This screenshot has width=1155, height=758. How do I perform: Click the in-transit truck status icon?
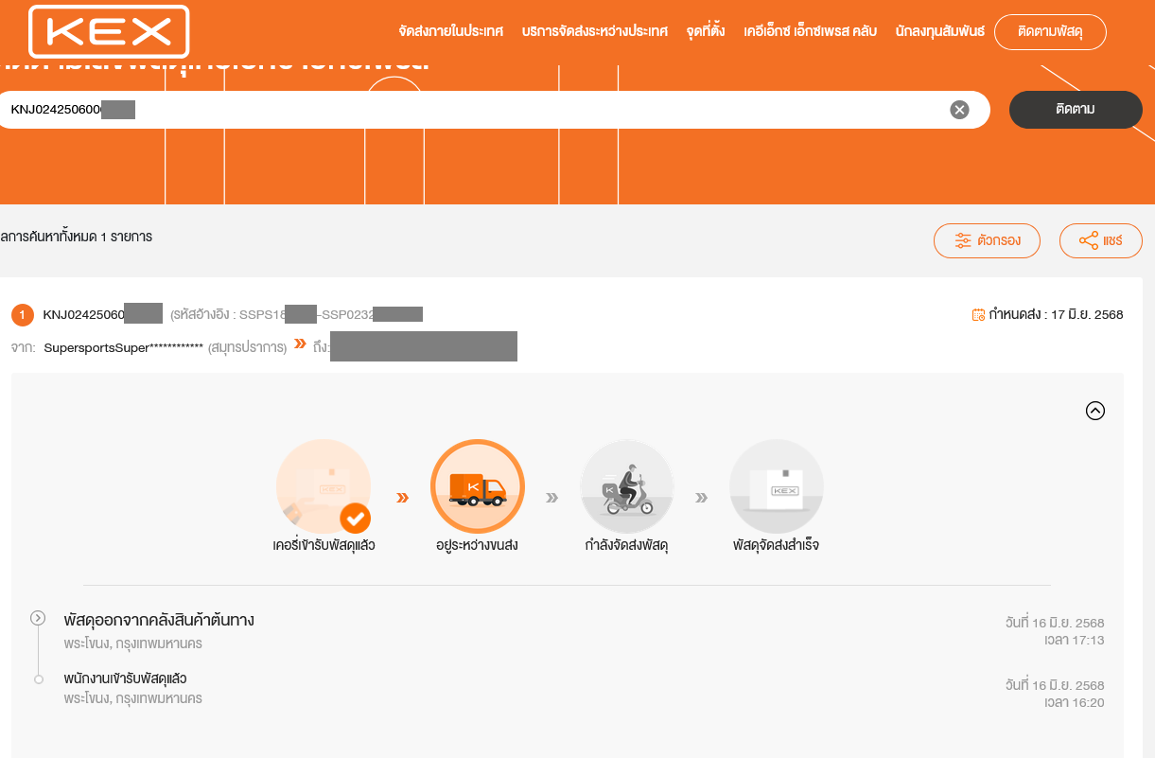(x=478, y=486)
